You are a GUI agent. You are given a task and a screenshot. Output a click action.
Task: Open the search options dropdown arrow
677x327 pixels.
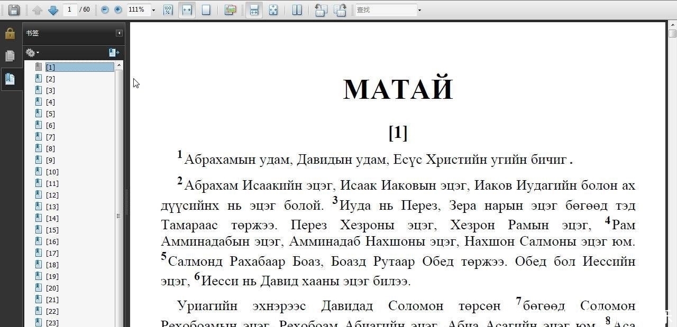coord(420,10)
